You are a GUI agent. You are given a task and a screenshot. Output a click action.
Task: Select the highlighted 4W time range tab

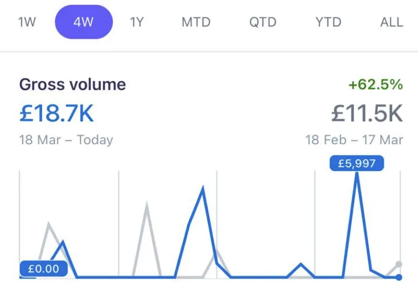click(x=84, y=22)
